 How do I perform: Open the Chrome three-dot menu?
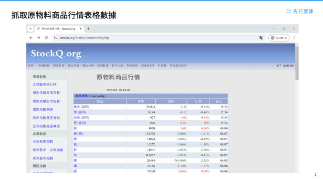click(x=294, y=38)
